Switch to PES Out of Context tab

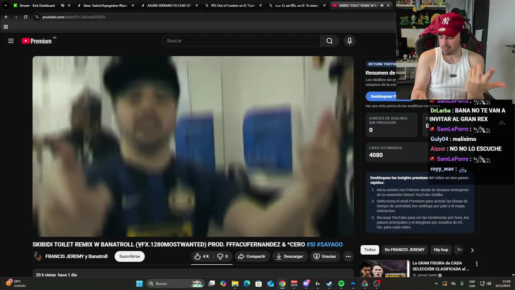[233, 6]
